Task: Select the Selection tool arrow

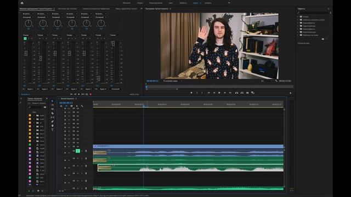Action: coord(53,101)
